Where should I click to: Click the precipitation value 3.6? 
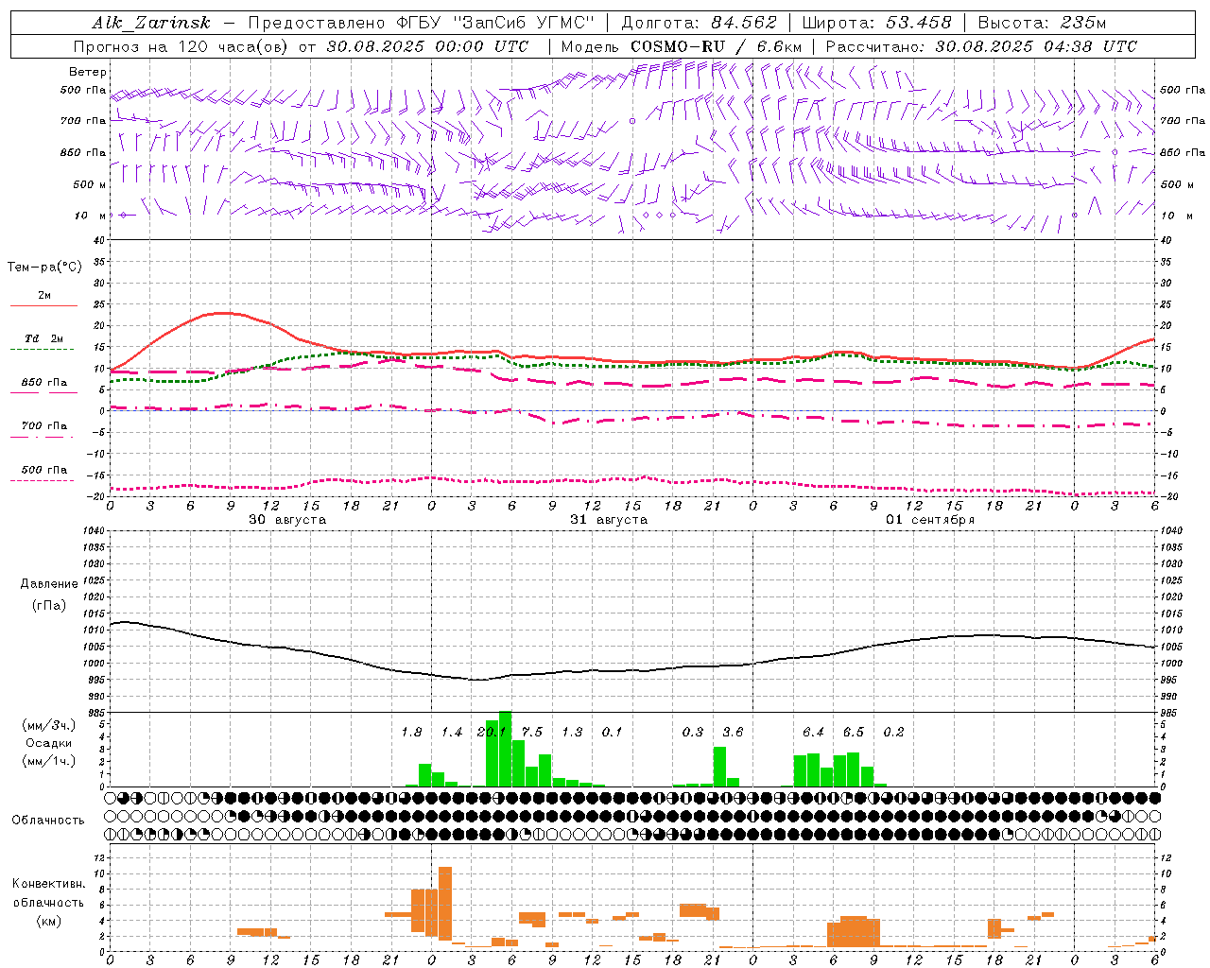coord(733,732)
